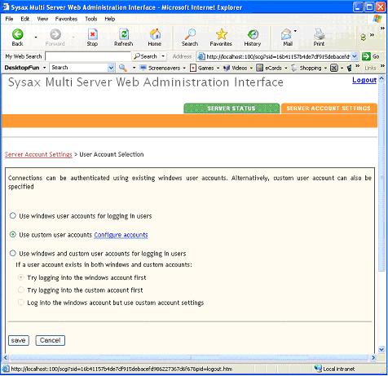Choose Try logging into custom account first
This screenshot has height=376, width=388.
[21, 290]
